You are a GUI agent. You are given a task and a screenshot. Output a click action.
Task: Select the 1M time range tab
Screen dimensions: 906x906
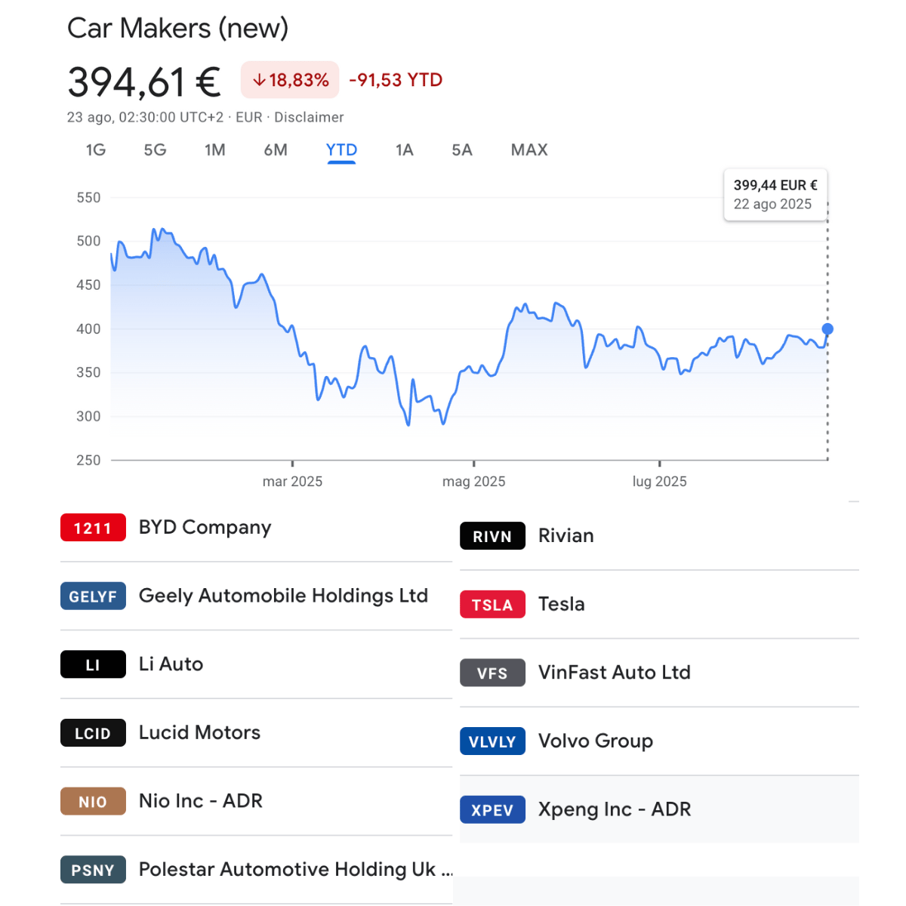pos(215,149)
